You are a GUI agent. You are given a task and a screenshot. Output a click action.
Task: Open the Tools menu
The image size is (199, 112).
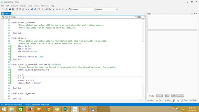[x=30, y=6]
